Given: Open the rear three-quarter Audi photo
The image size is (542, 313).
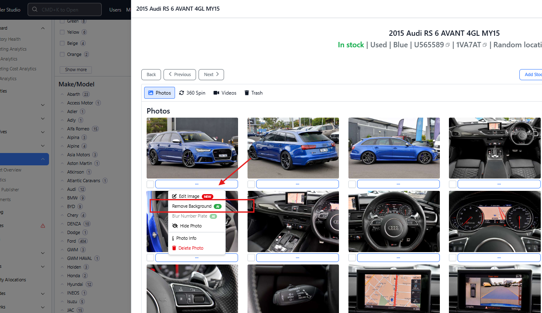Looking at the screenshot, I should tap(293, 148).
